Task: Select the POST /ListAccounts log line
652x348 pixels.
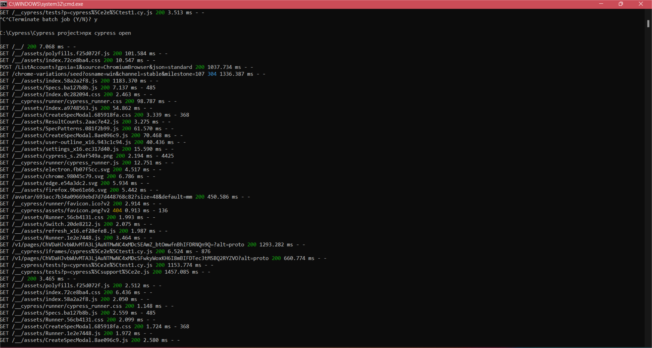Action: point(127,67)
